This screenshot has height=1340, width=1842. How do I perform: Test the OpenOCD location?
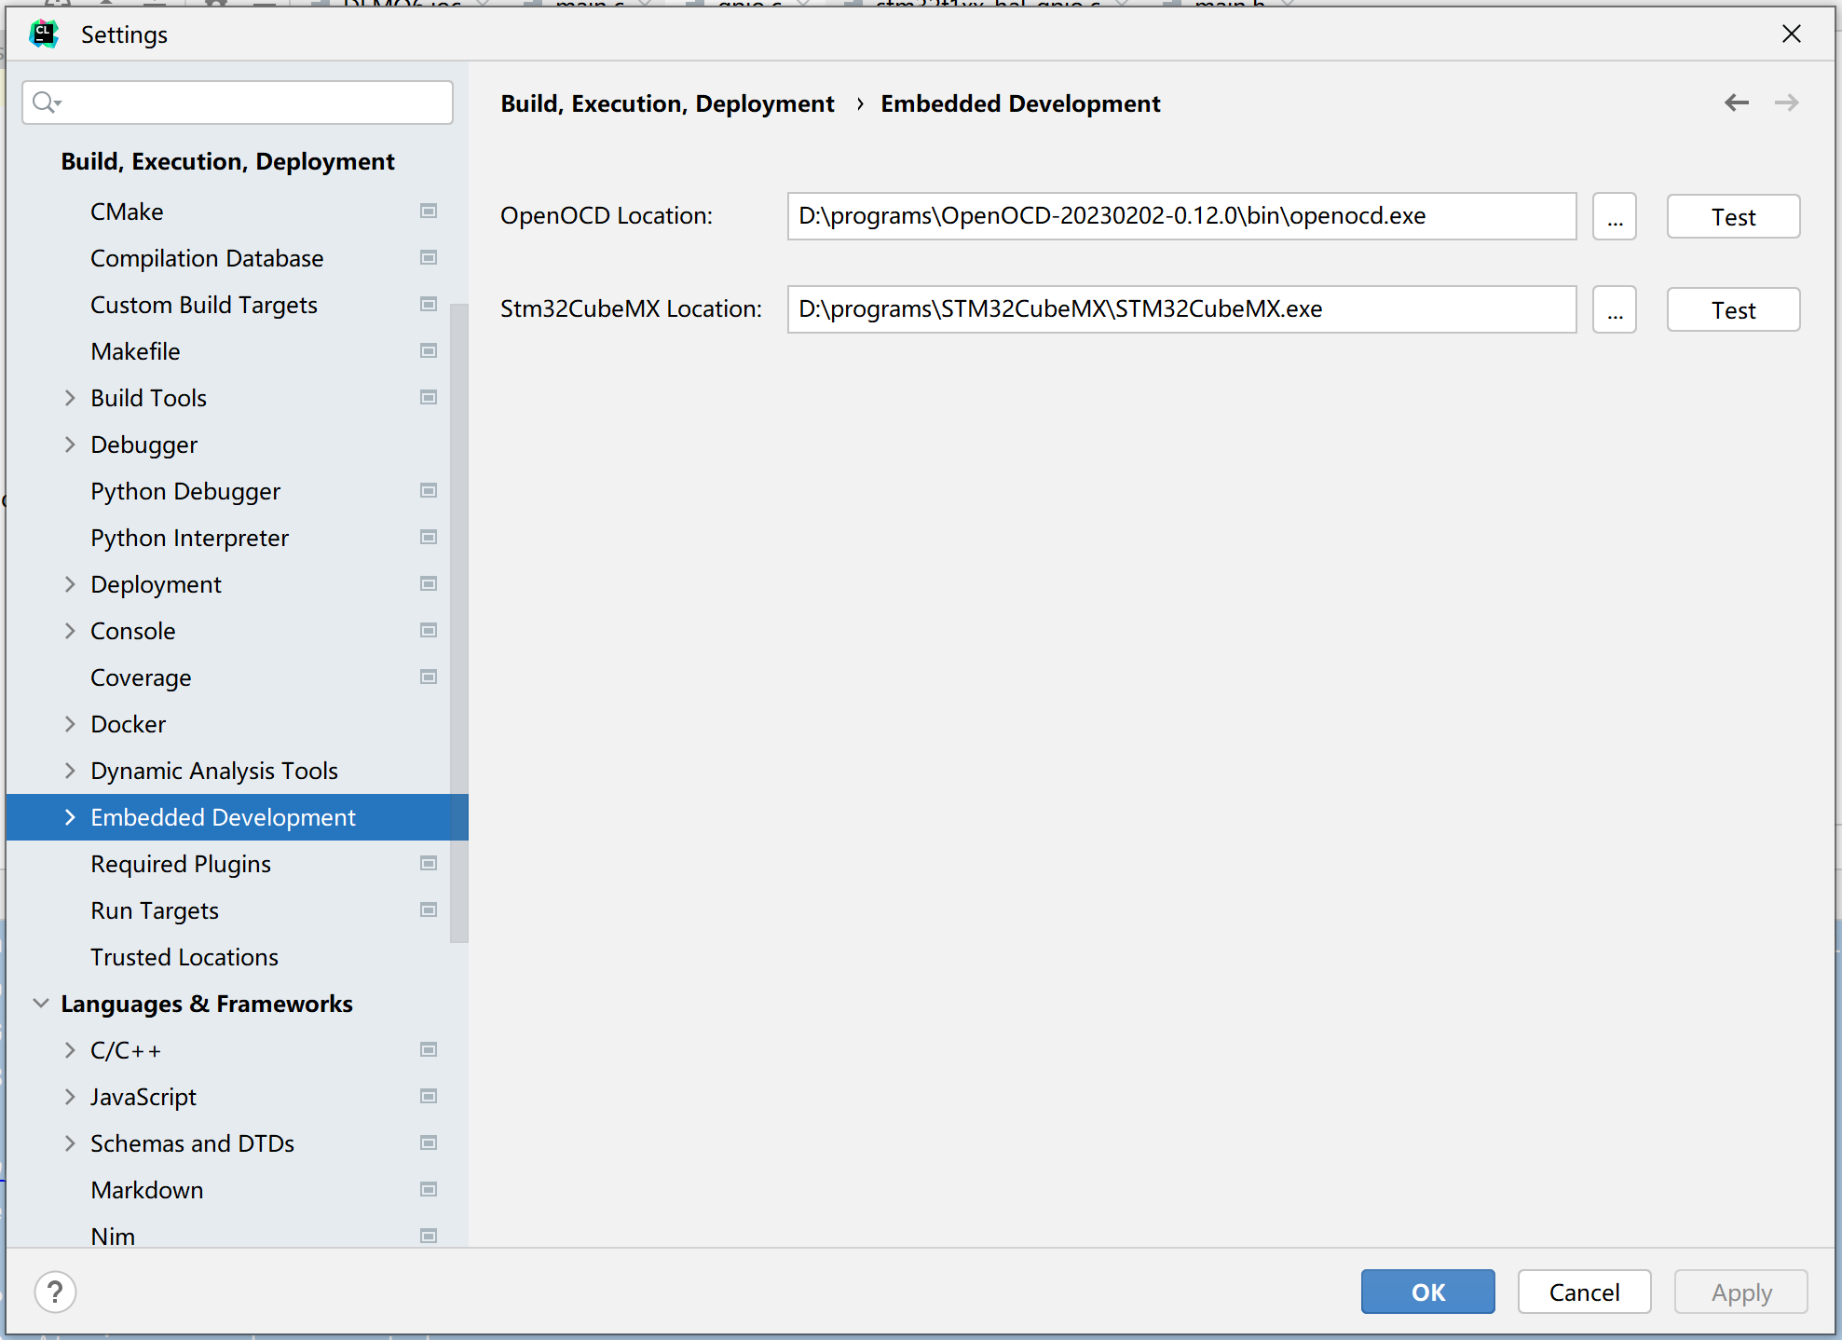[1732, 217]
